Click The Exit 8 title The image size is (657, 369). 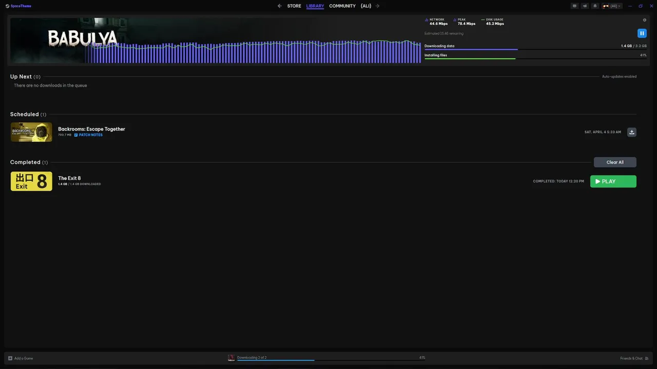69,178
